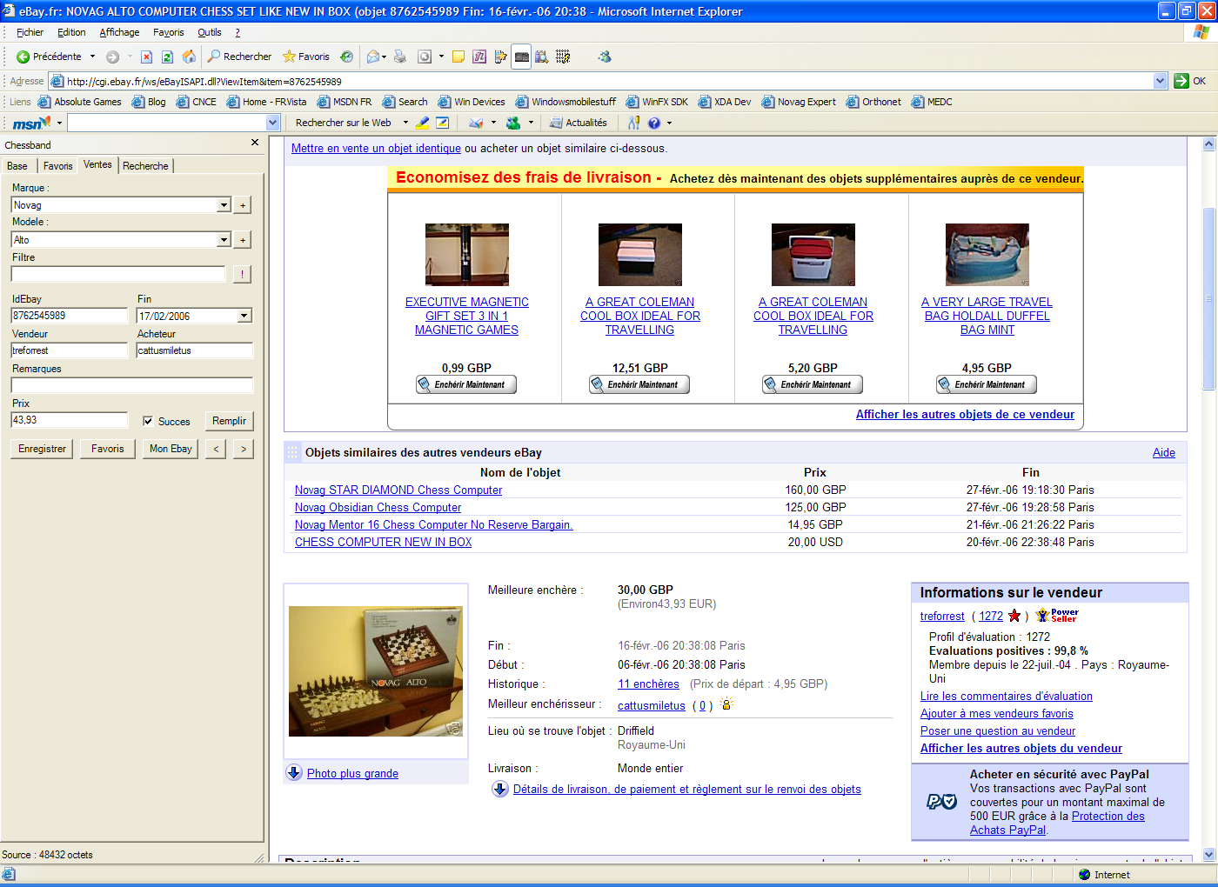
Task: Open the Executive Magnetic Gift Set listing
Action: click(467, 316)
